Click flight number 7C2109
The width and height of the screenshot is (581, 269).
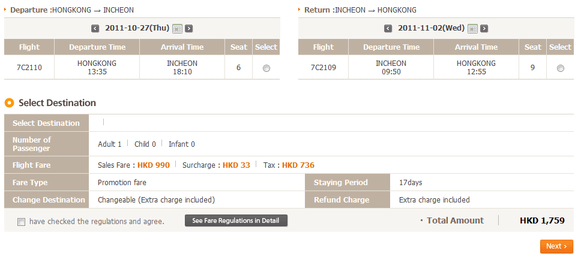pyautogui.click(x=323, y=68)
